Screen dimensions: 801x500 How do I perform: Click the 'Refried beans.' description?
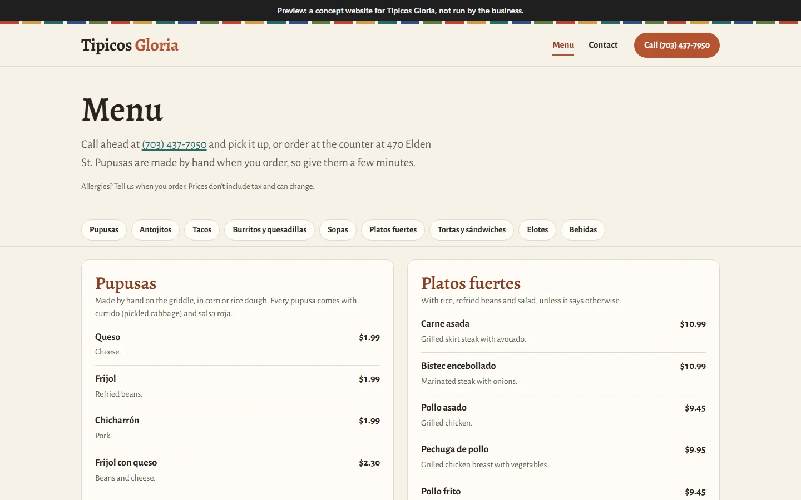pyautogui.click(x=118, y=394)
